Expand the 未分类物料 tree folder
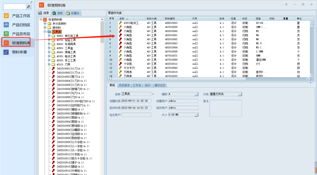The height and width of the screenshot is (175, 317). click(x=45, y=23)
